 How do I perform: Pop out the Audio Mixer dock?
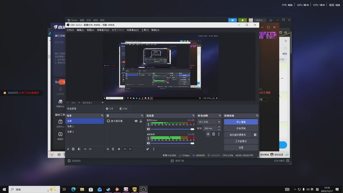193,115
